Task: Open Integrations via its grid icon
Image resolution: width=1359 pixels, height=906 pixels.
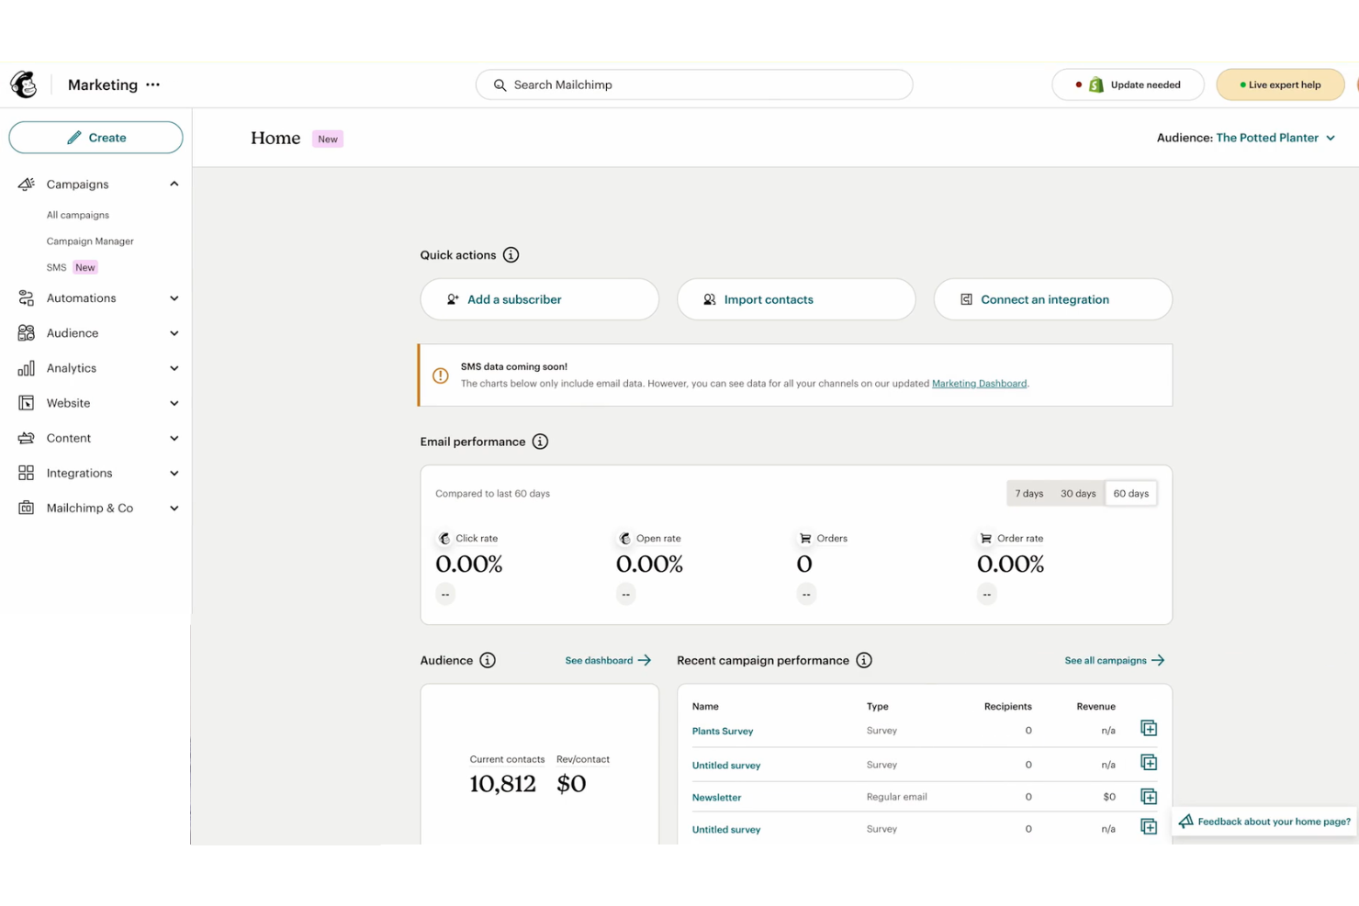Action: 27,473
